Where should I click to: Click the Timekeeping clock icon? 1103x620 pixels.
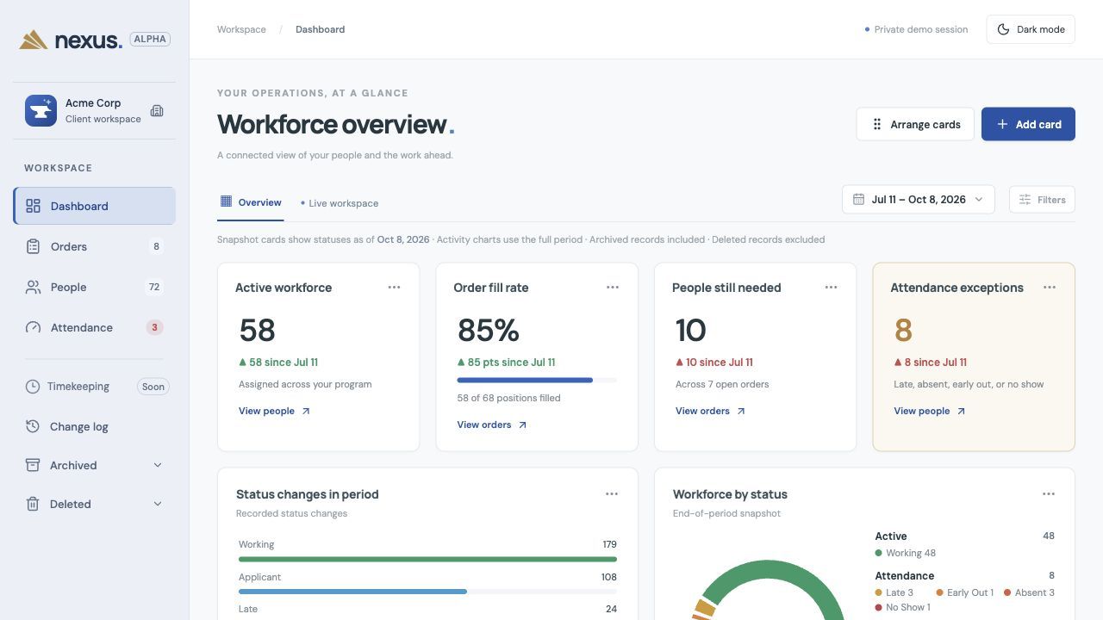(x=33, y=387)
